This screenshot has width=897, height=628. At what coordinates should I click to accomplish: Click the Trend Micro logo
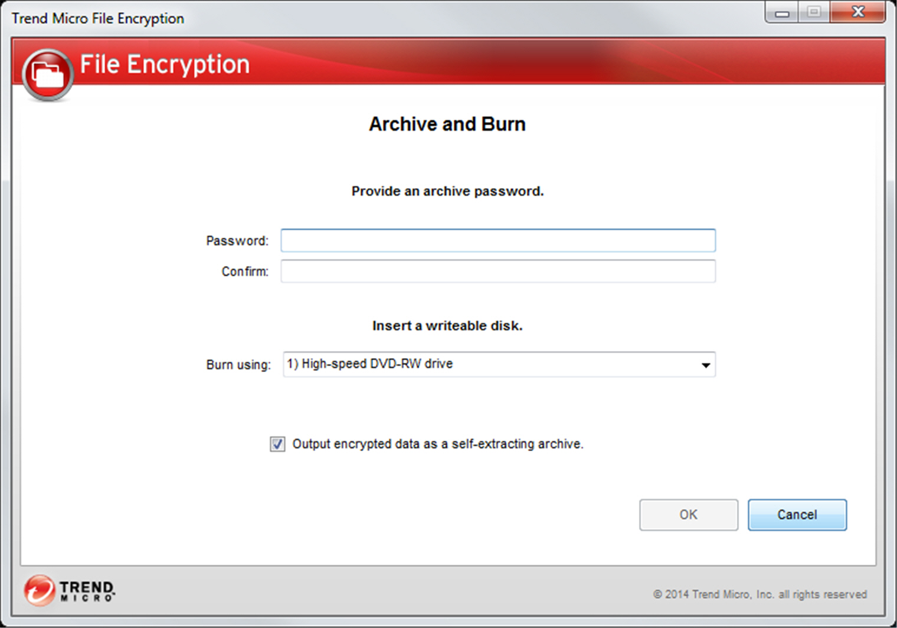[x=70, y=590]
